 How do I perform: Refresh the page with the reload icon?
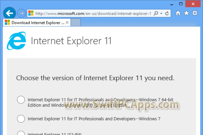[167, 13]
